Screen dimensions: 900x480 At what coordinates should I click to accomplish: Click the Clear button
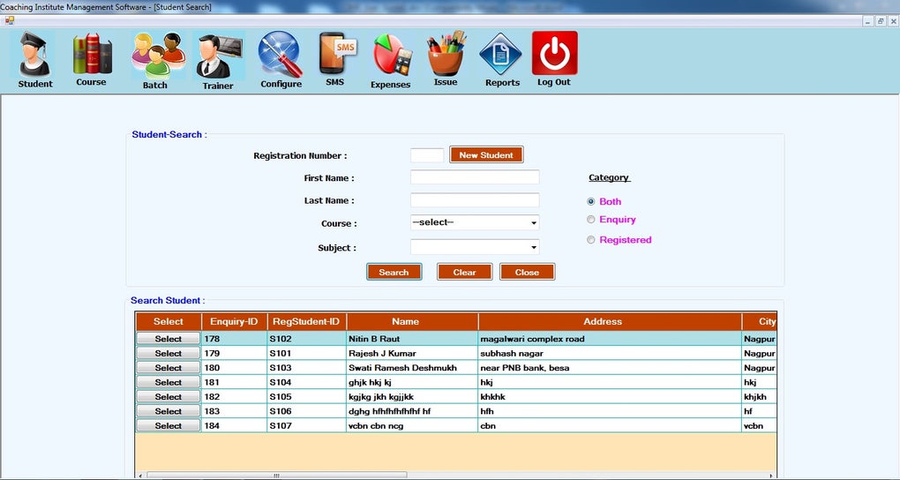click(464, 272)
